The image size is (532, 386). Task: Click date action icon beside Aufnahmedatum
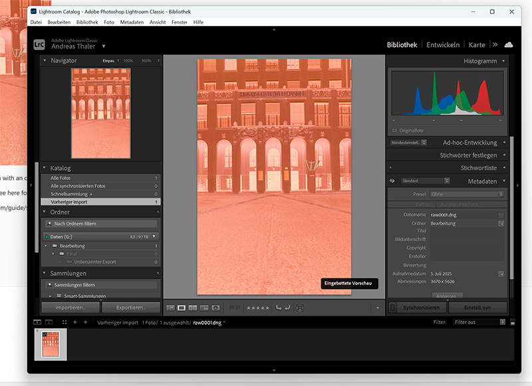pos(501,274)
